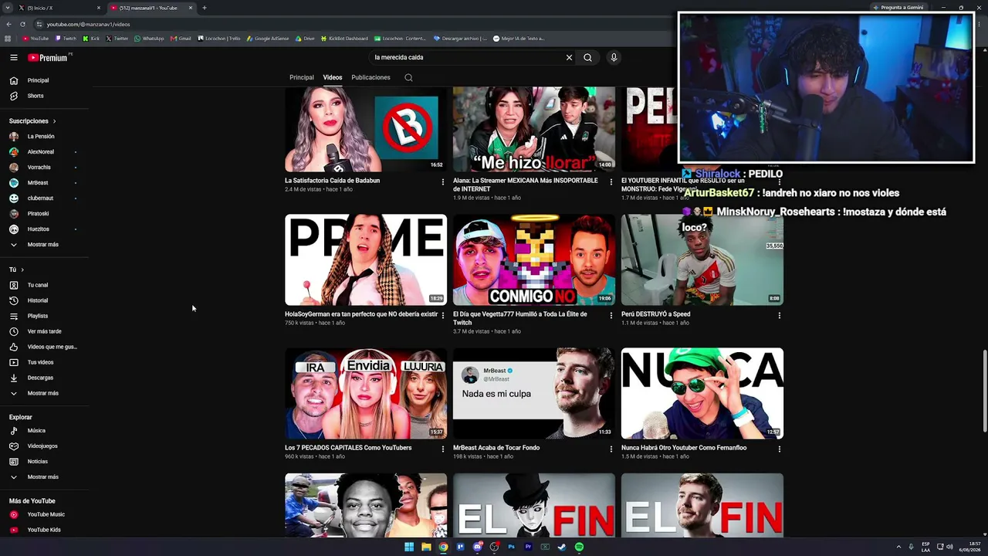Screen dimensions: 988x556
Task: Open YouTube Kids link in sidebar
Action: click(44, 530)
